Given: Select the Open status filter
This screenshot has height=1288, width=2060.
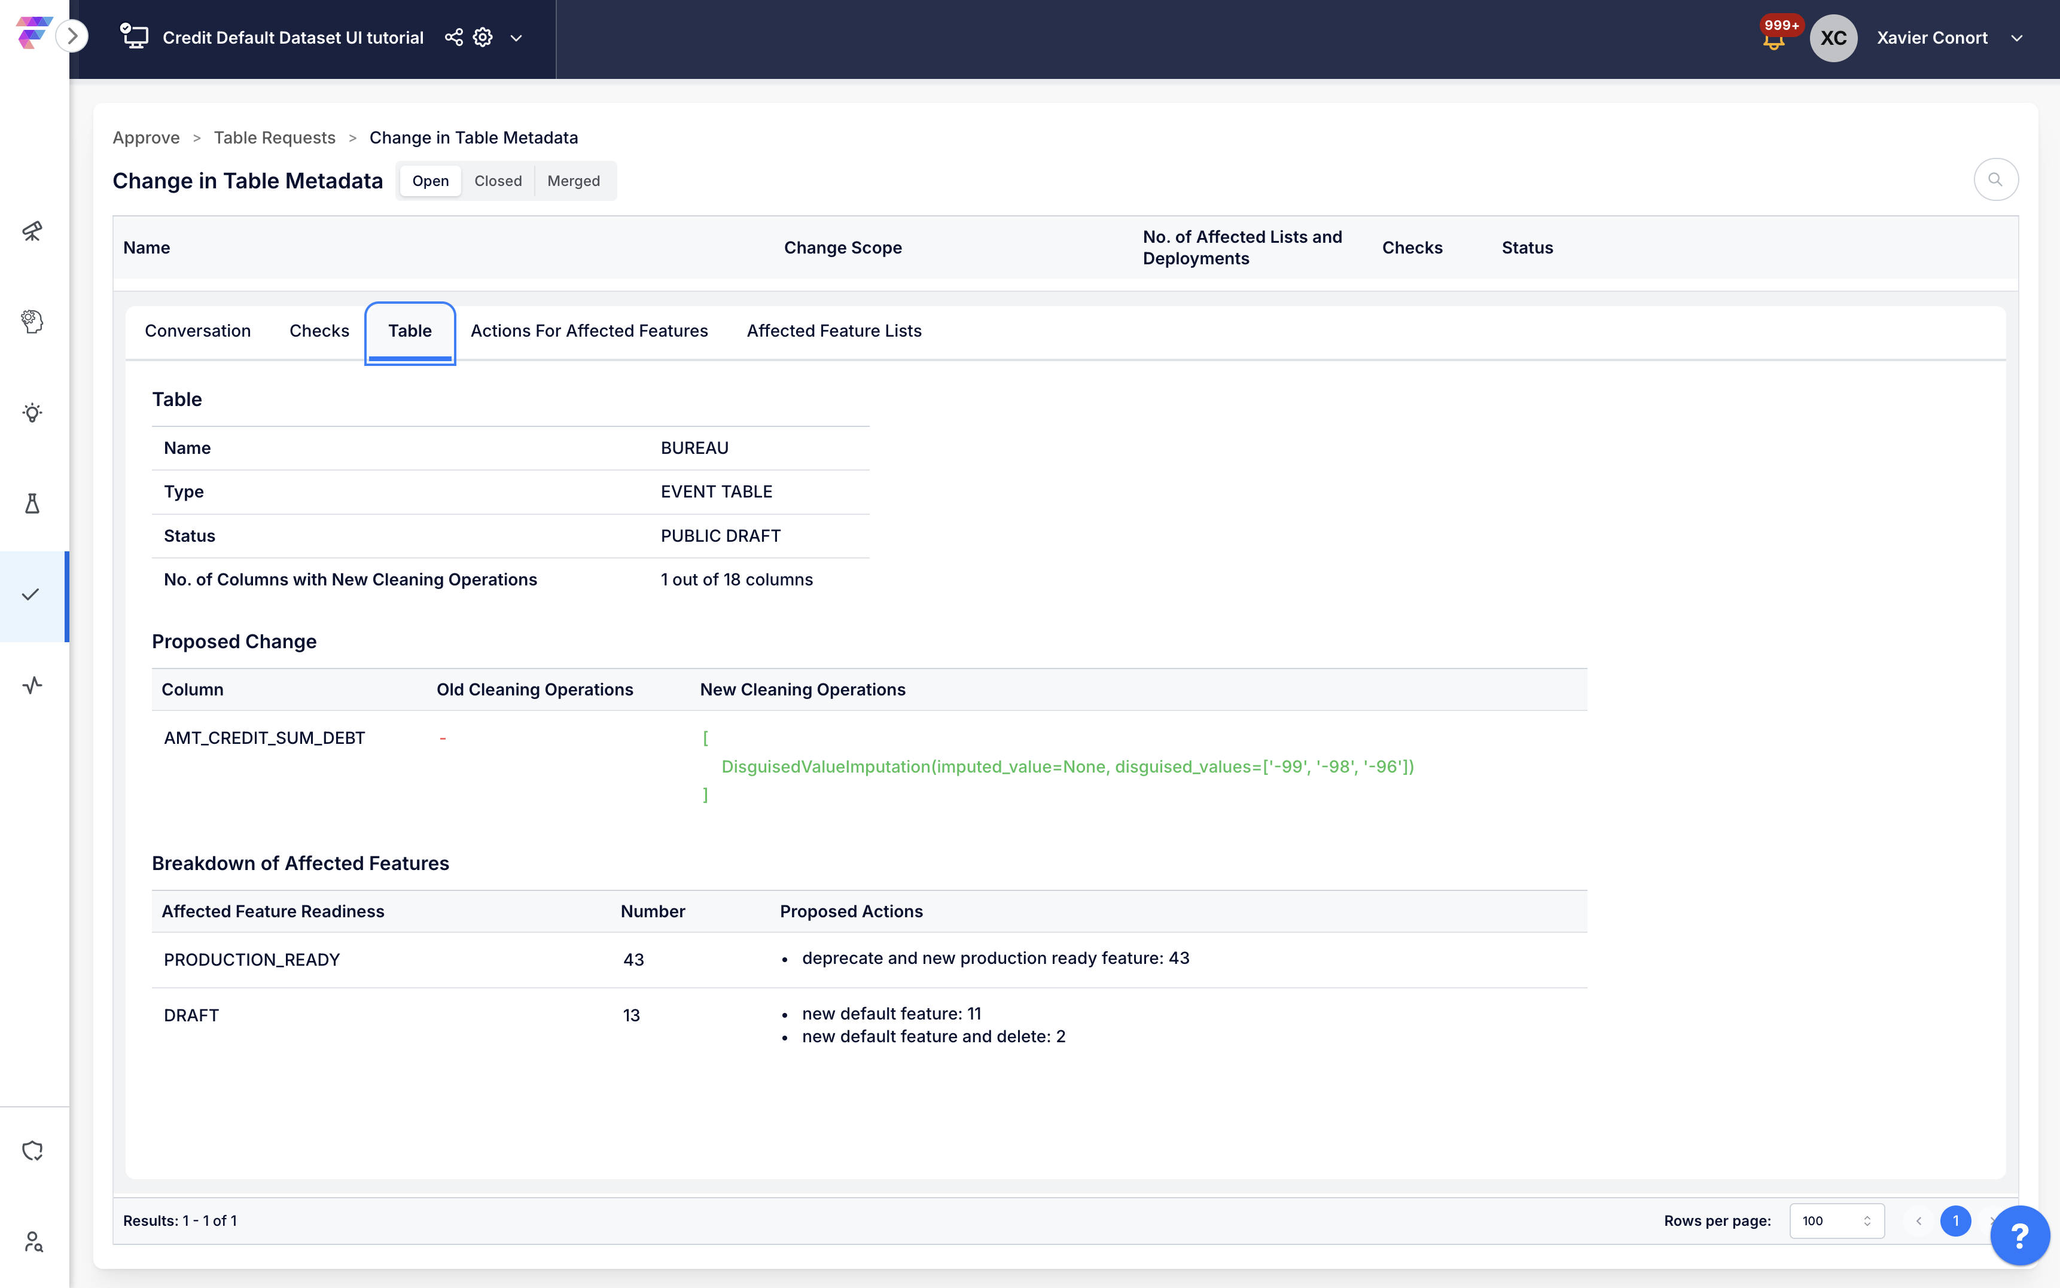Looking at the screenshot, I should click(x=430, y=181).
